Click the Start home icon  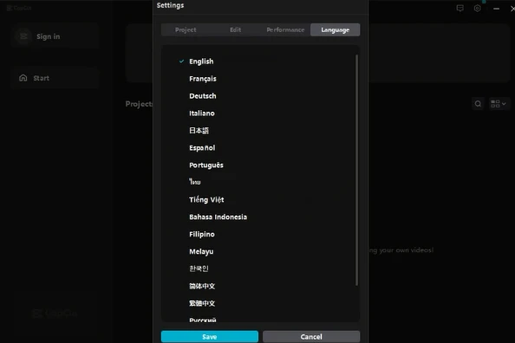pos(23,78)
